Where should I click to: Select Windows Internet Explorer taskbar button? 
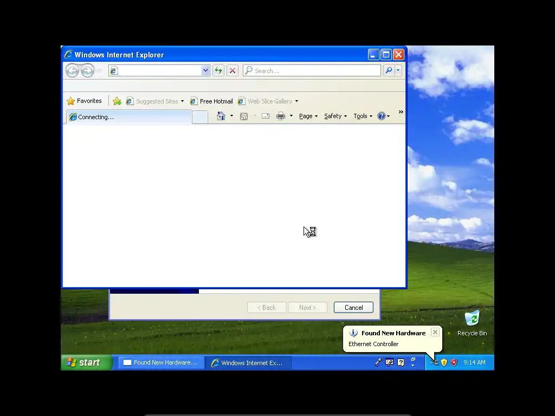(248, 362)
